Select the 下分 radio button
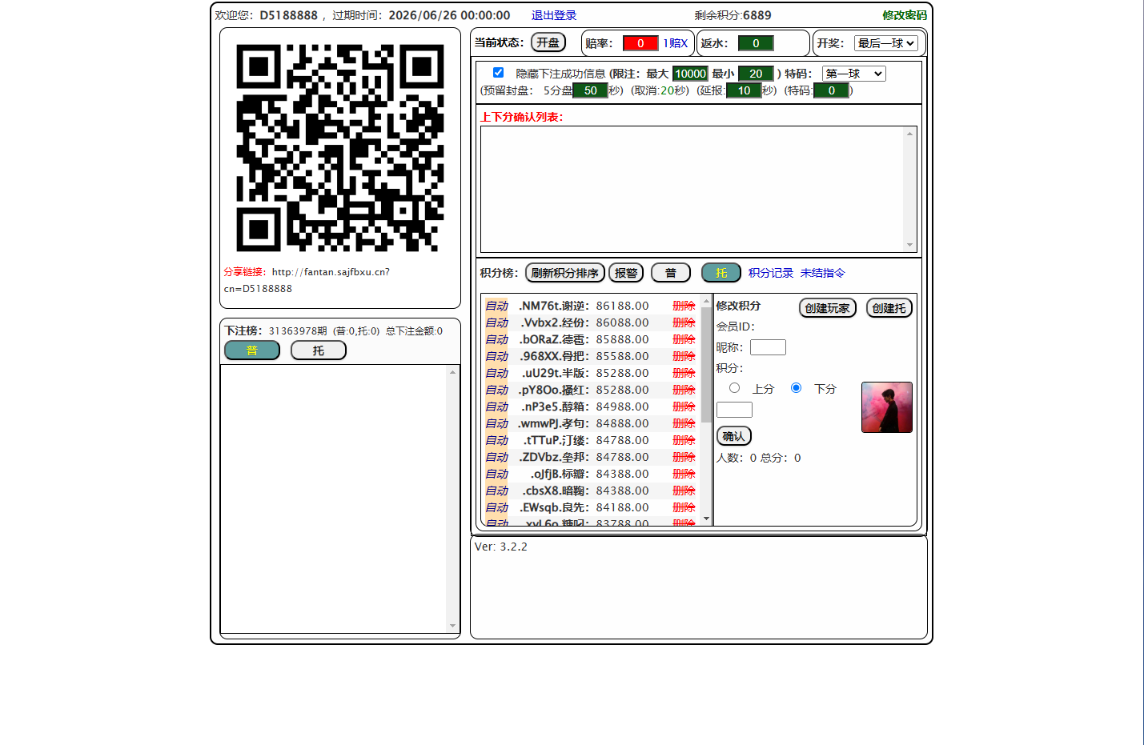The image size is (1144, 745). coord(796,388)
